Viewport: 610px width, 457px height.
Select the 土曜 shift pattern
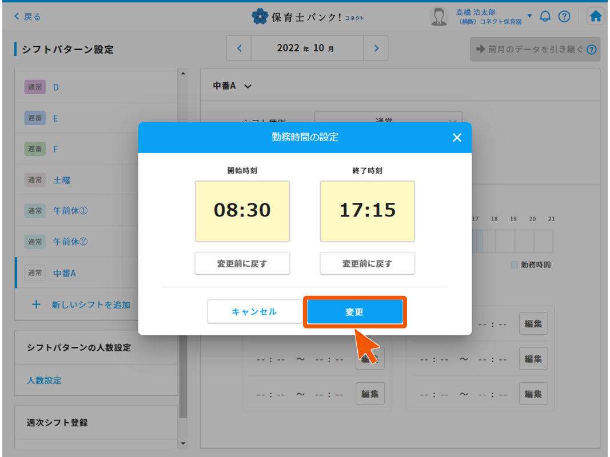coord(62,180)
